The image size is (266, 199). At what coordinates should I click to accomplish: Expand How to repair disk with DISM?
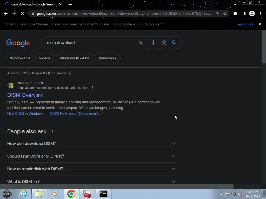tap(92, 169)
